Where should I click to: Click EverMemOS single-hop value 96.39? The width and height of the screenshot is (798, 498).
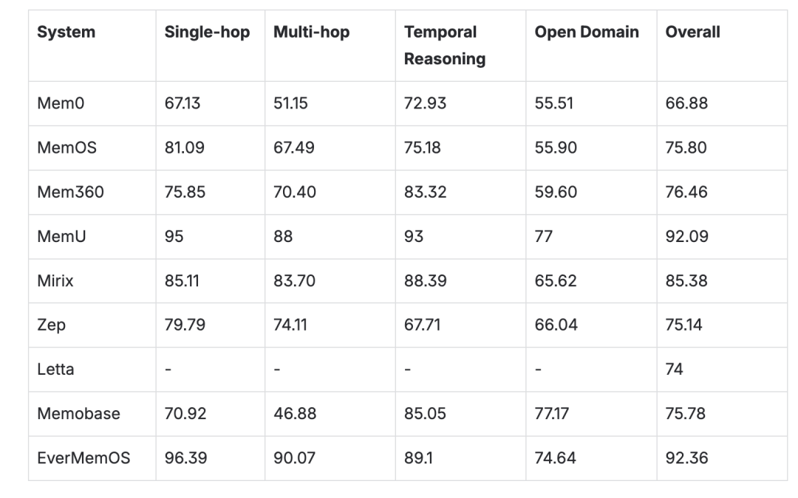pyautogui.click(x=185, y=457)
